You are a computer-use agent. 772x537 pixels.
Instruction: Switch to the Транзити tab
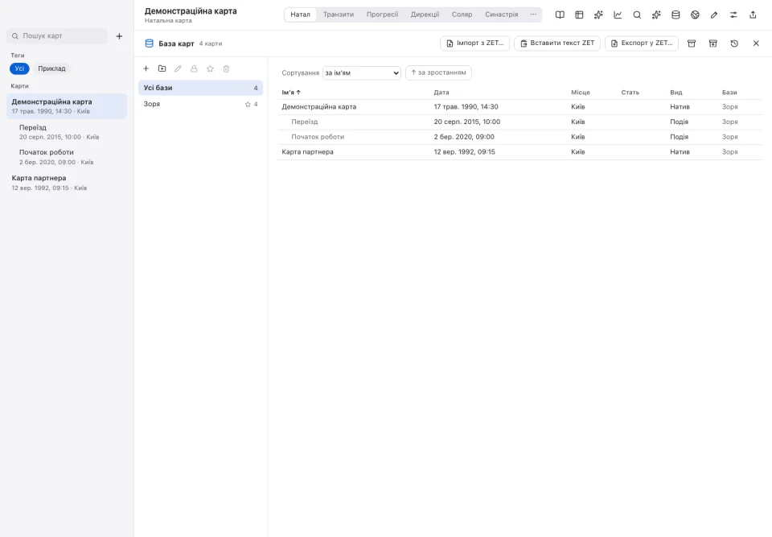pyautogui.click(x=339, y=14)
